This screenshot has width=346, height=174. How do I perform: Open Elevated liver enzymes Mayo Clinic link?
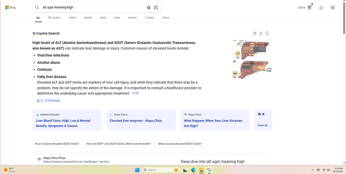[x=136, y=121]
